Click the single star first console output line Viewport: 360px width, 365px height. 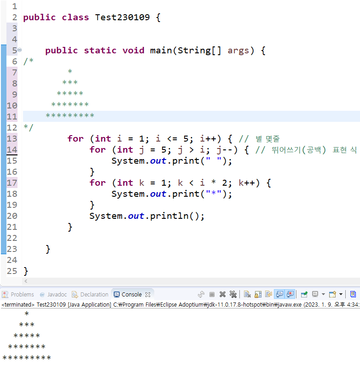pos(27,314)
